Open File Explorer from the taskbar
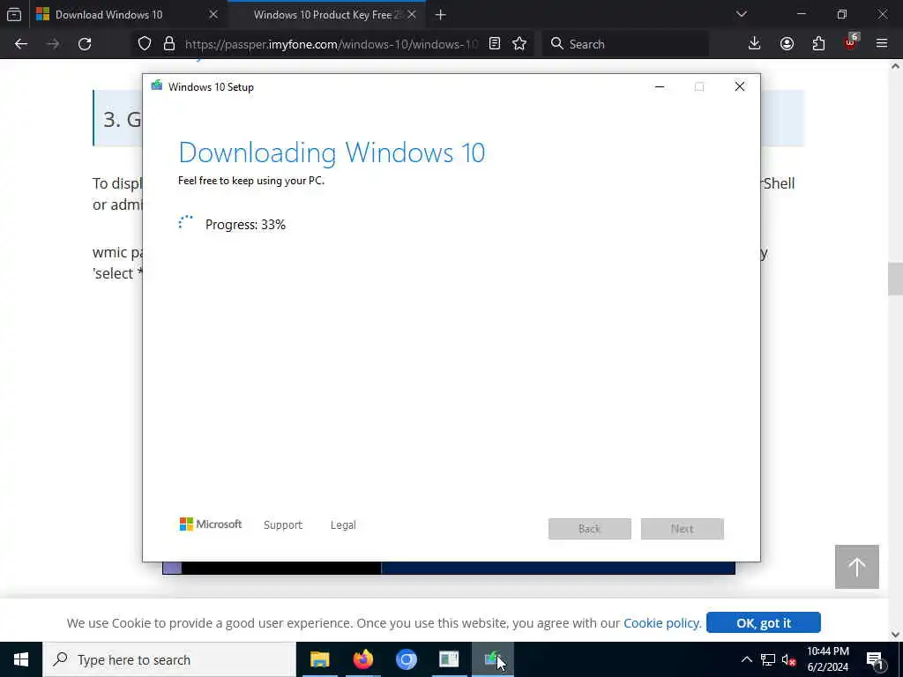 tap(319, 659)
